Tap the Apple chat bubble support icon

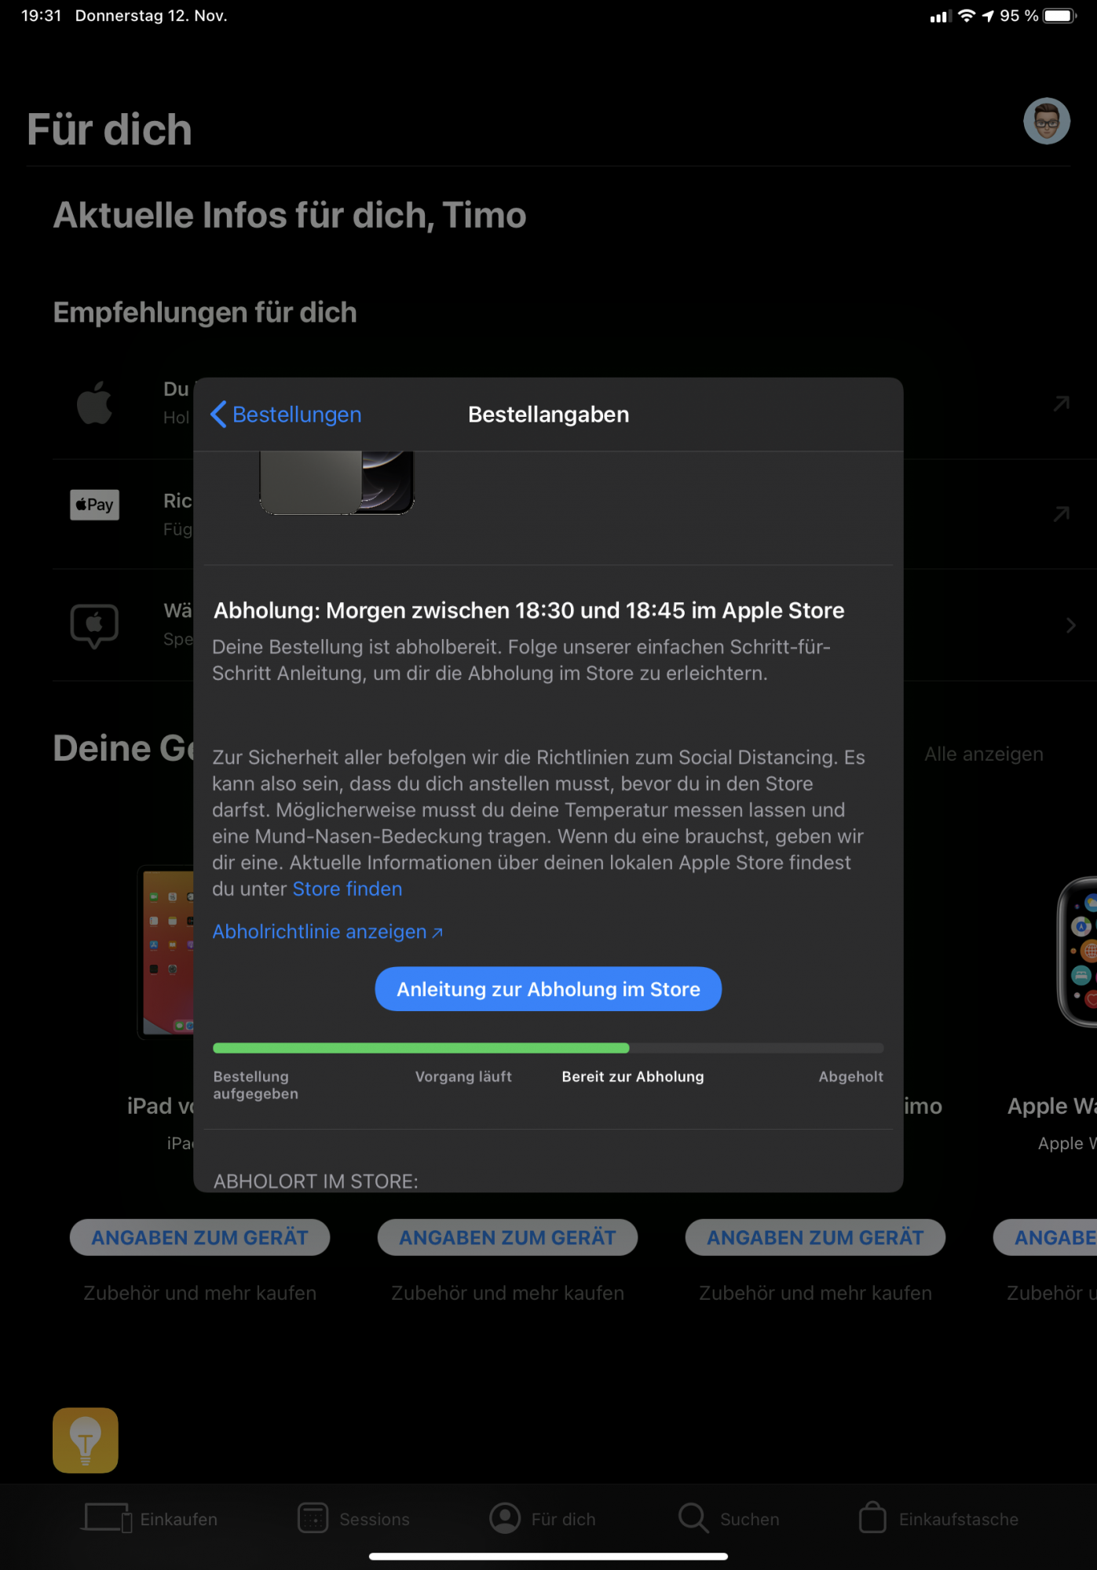94,626
